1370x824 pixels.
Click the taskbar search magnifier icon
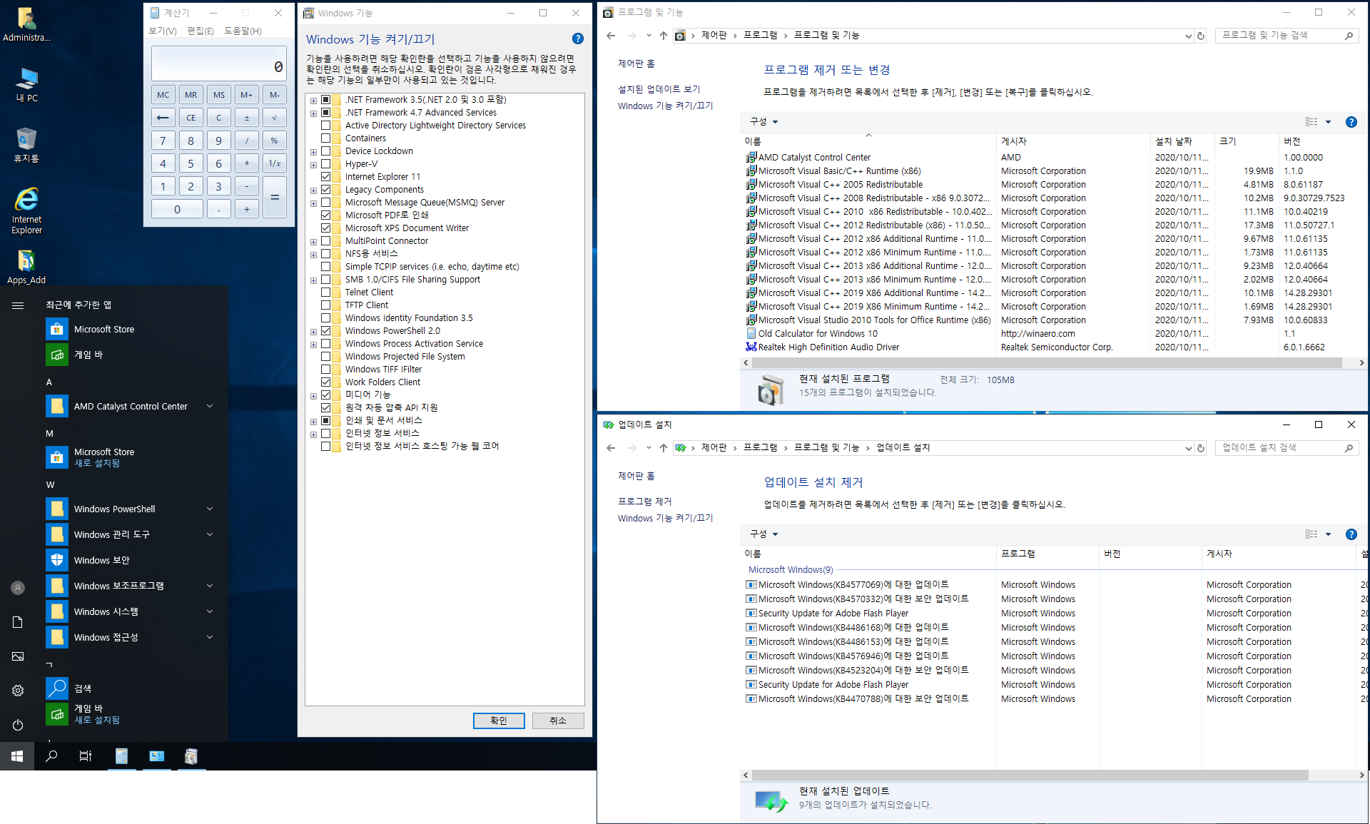[x=51, y=756]
